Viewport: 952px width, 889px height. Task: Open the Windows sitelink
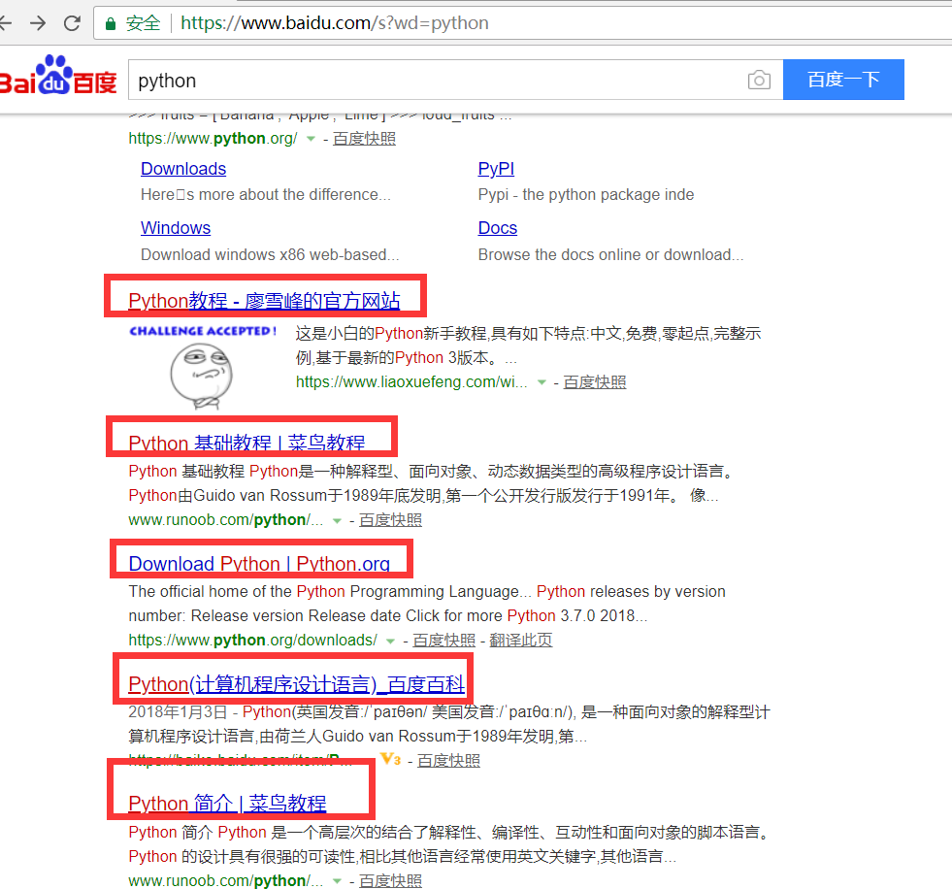coord(176,228)
